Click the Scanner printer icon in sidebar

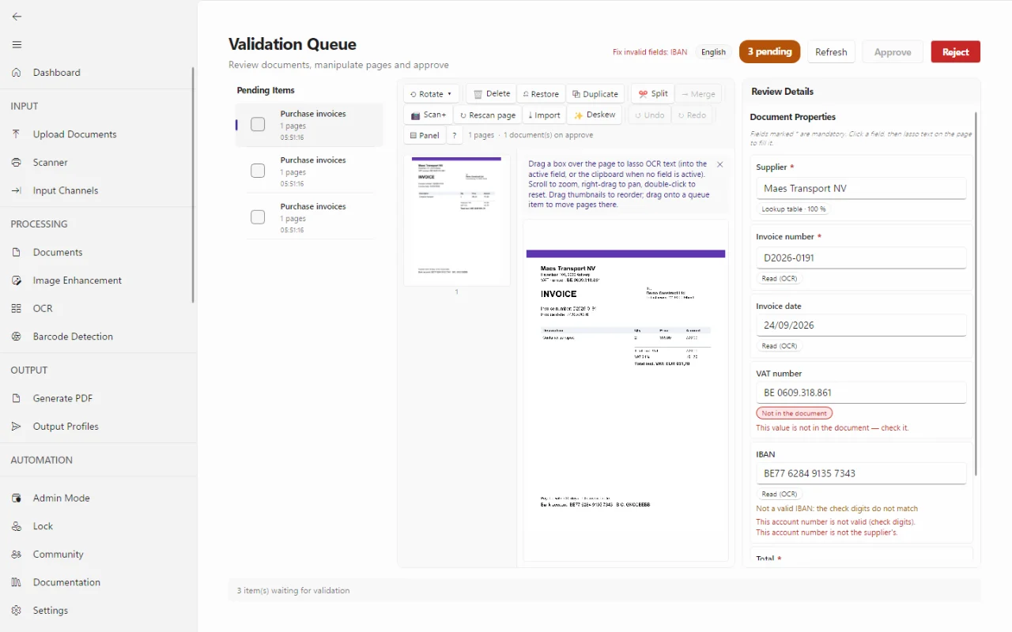[17, 162]
